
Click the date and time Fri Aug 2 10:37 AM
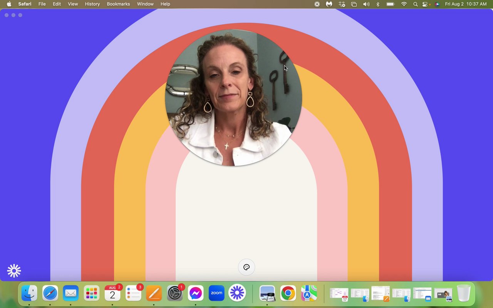pyautogui.click(x=466, y=4)
